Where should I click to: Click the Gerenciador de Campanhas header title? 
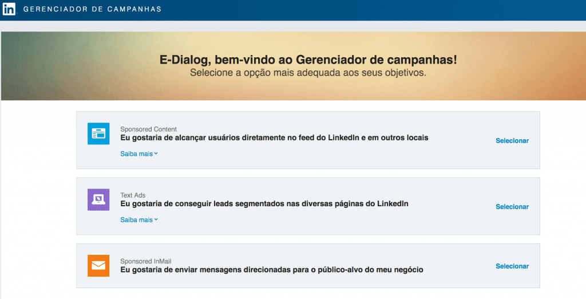[92, 10]
